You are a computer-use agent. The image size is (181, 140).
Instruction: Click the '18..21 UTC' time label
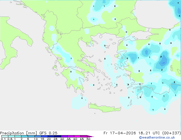coord(149,133)
